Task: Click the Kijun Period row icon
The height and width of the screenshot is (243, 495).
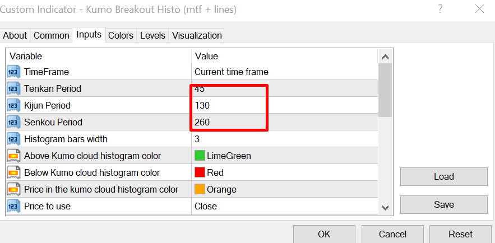Action: (13, 105)
